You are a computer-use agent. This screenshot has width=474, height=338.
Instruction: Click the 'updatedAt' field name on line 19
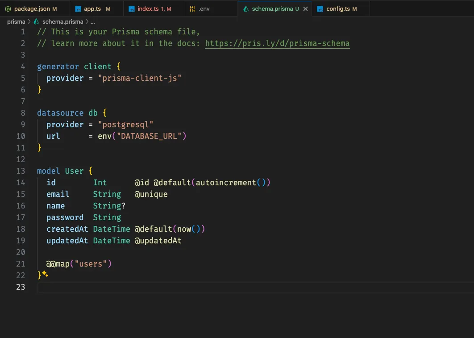point(67,241)
